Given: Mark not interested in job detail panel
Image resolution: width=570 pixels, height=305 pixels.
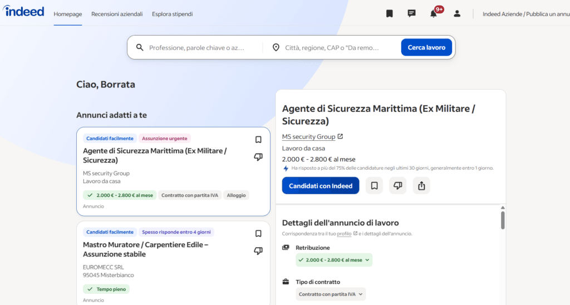Looking at the screenshot, I should (397, 186).
